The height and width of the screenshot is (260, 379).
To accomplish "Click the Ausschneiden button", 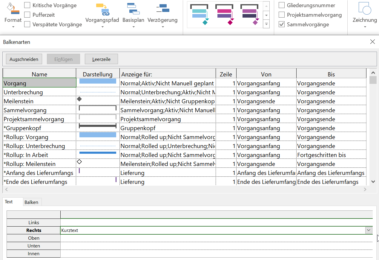I will (24, 59).
